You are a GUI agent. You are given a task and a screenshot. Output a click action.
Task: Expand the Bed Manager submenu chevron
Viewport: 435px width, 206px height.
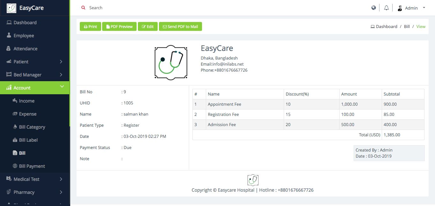click(61, 75)
